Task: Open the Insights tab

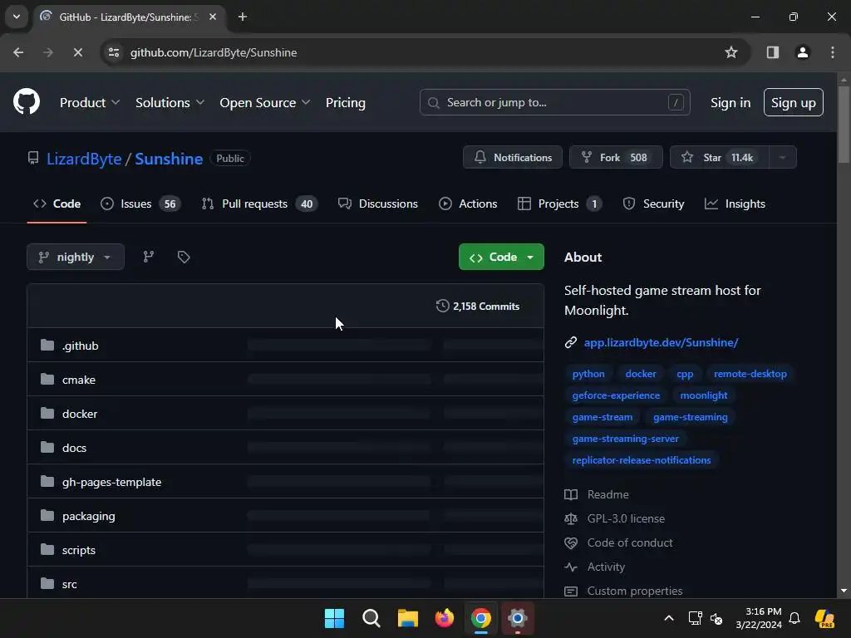Action: [x=735, y=204]
